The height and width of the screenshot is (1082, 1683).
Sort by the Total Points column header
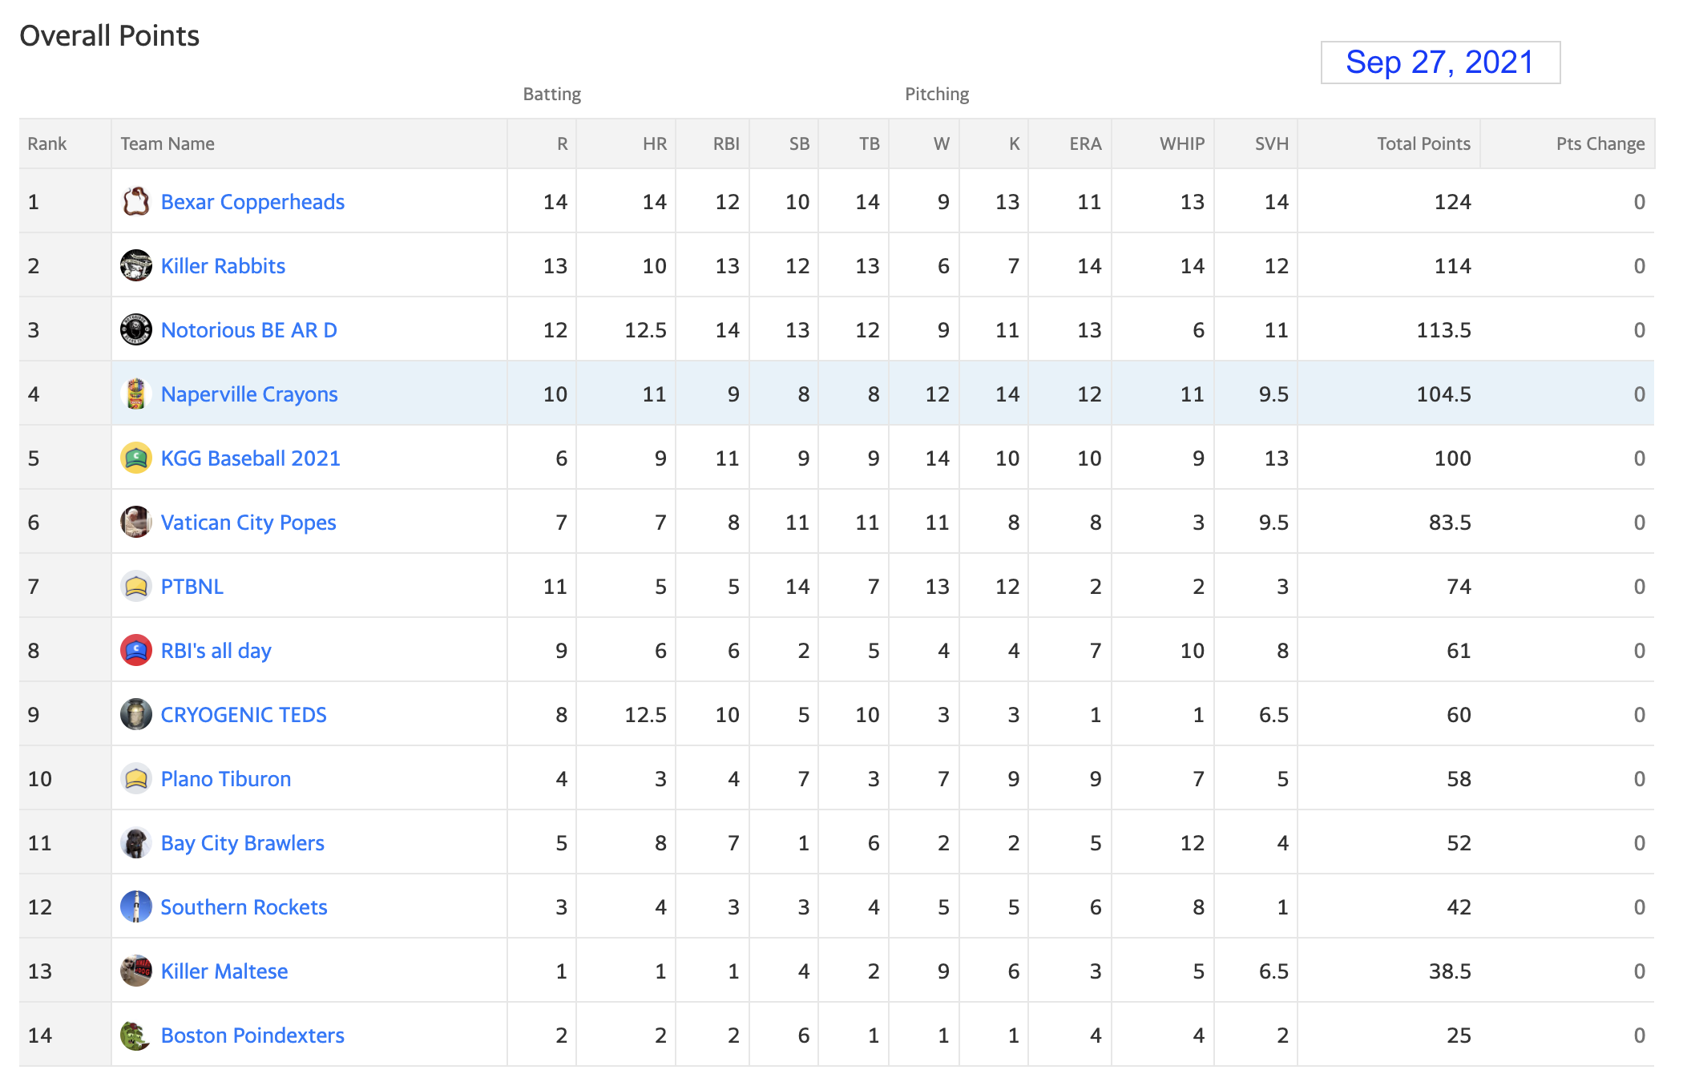point(1423,143)
